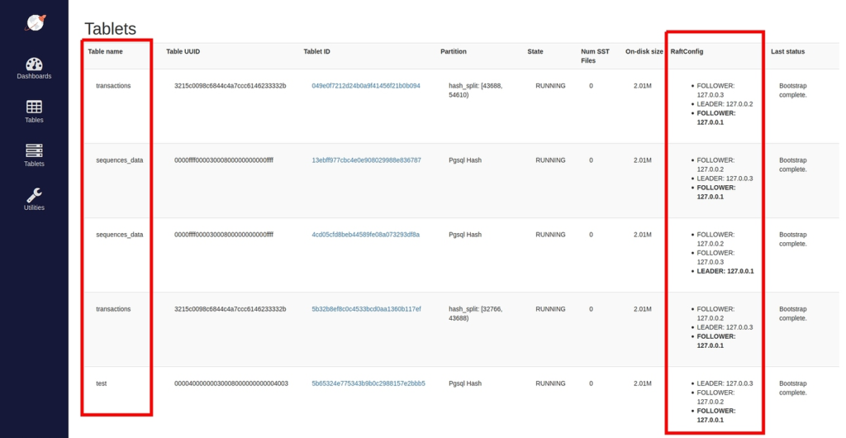Open the Utilities sidebar label
The image size is (846, 438).
pyautogui.click(x=34, y=208)
